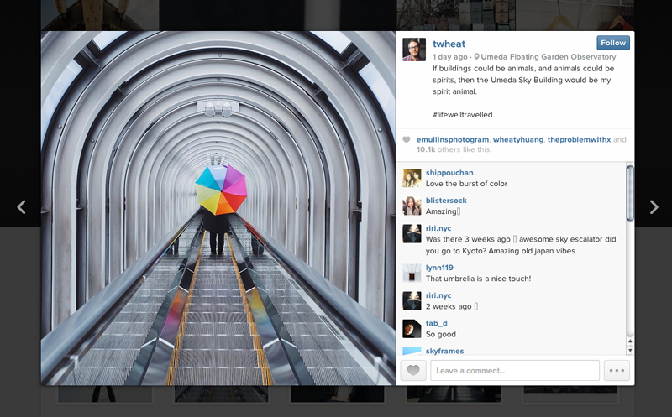Image resolution: width=672 pixels, height=417 pixels.
Task: Click the #lifewelltravelled hashtag
Action: (x=462, y=114)
